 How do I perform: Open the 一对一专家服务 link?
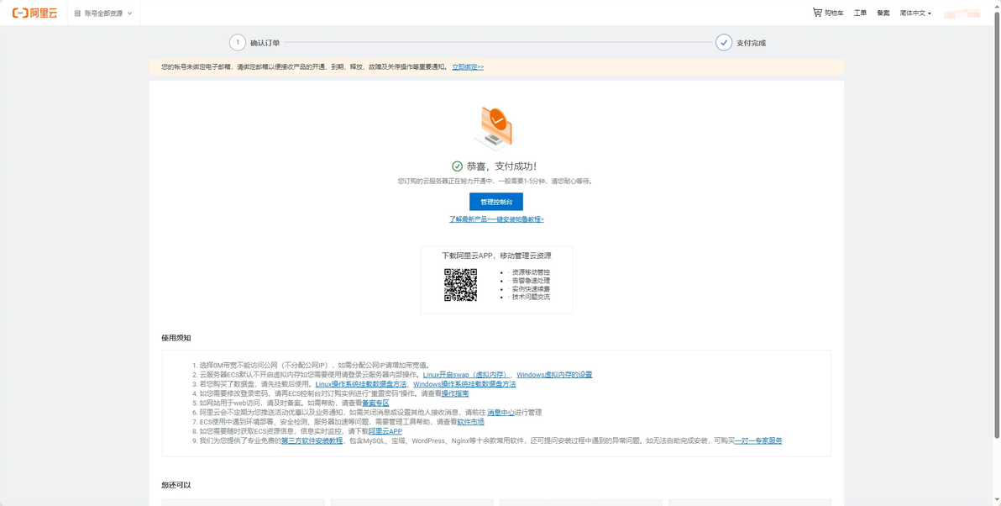click(757, 440)
